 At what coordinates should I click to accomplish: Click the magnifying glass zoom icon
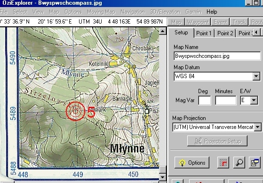click(x=239, y=162)
